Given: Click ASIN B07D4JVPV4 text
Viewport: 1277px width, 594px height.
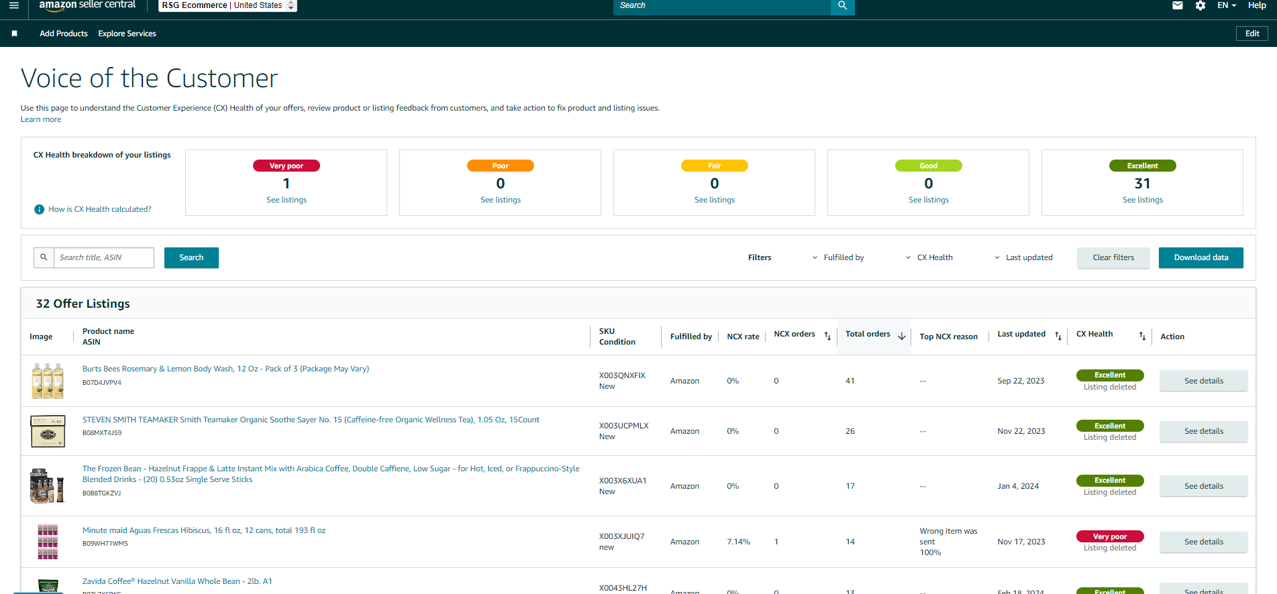Looking at the screenshot, I should (x=102, y=383).
